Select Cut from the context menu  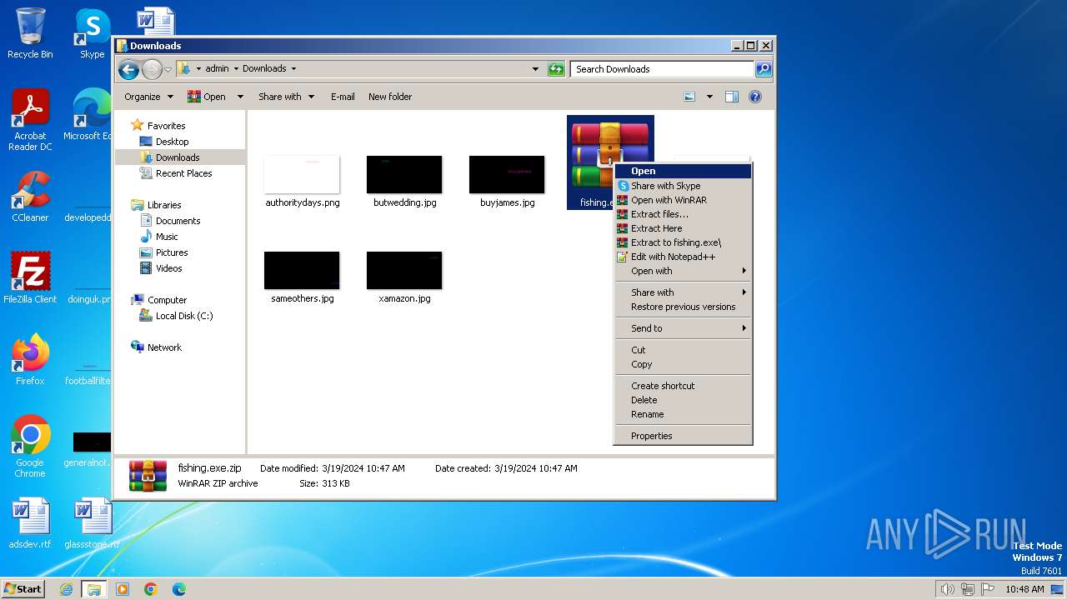tap(683, 350)
